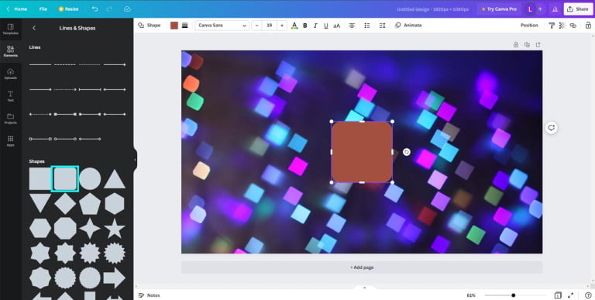Toggle italic formatting
595x300 pixels.
pos(315,26)
